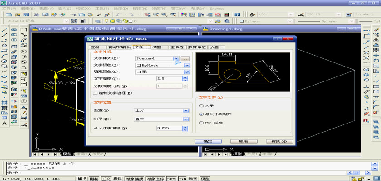Image resolution: width=381 pixels, height=181 pixels.
Task: Open the 标注 menu in menu bar
Action: click(x=140, y=9)
